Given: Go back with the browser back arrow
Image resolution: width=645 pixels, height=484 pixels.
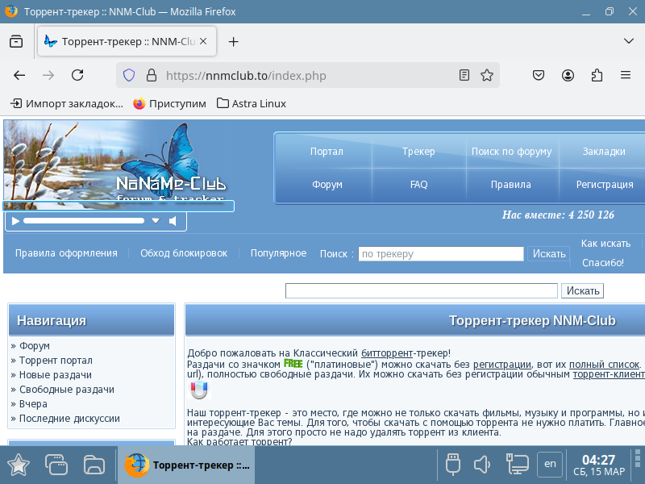Looking at the screenshot, I should (19, 75).
